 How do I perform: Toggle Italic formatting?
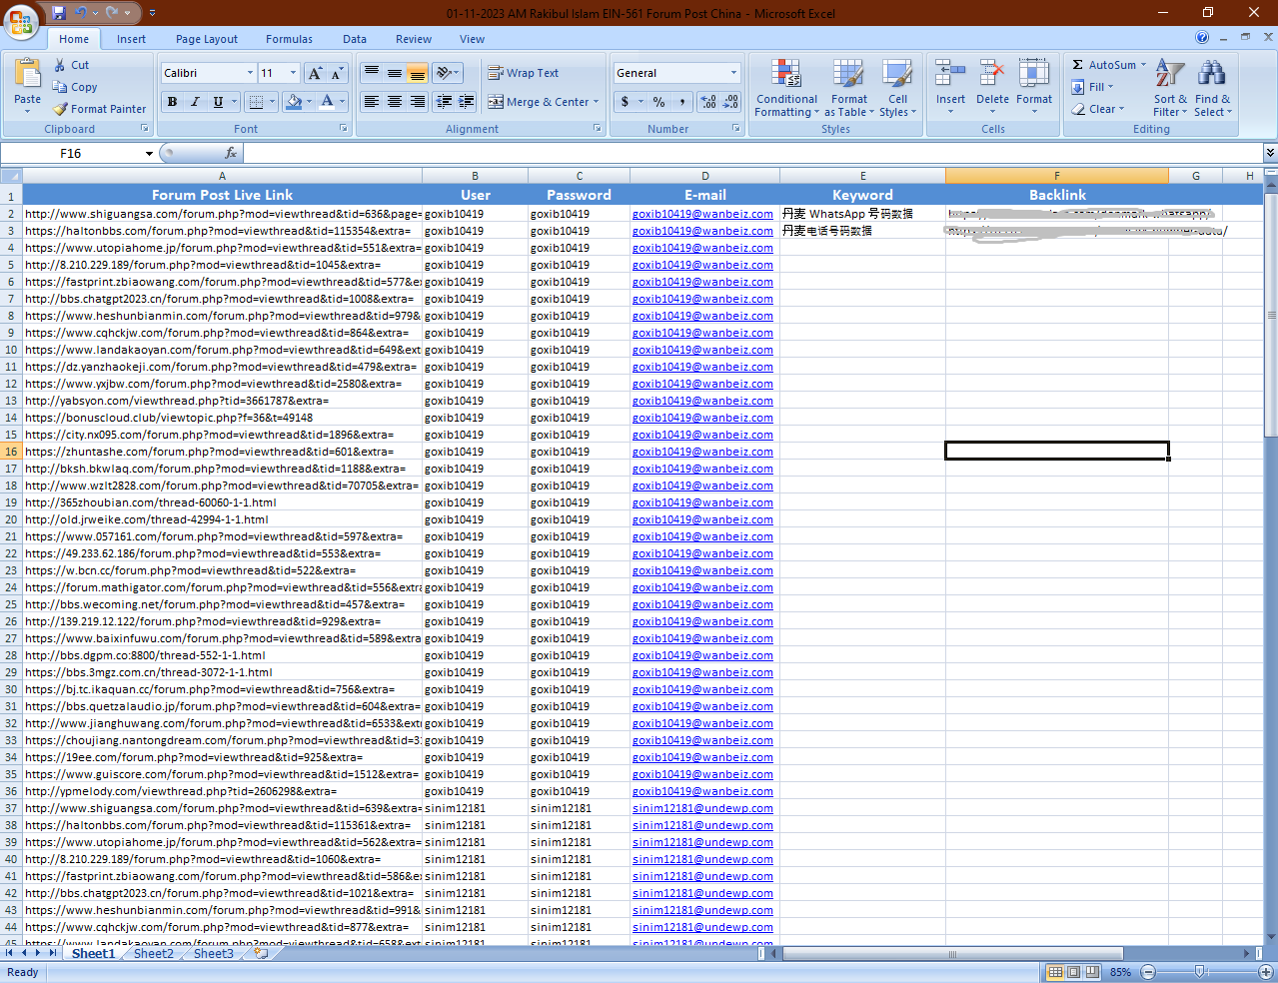pyautogui.click(x=195, y=102)
